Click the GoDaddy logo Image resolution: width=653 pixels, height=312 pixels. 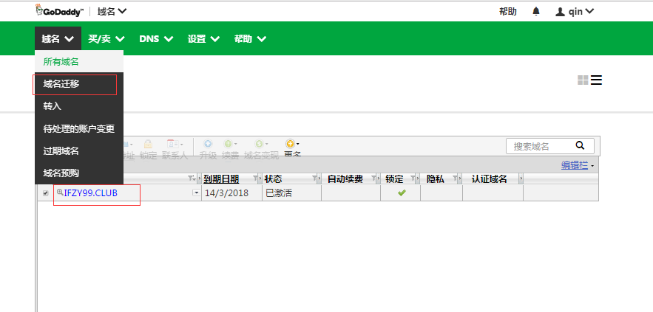(60, 11)
